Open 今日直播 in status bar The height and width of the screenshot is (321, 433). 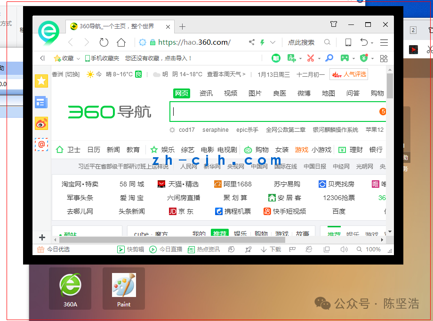pyautogui.click(x=166, y=249)
